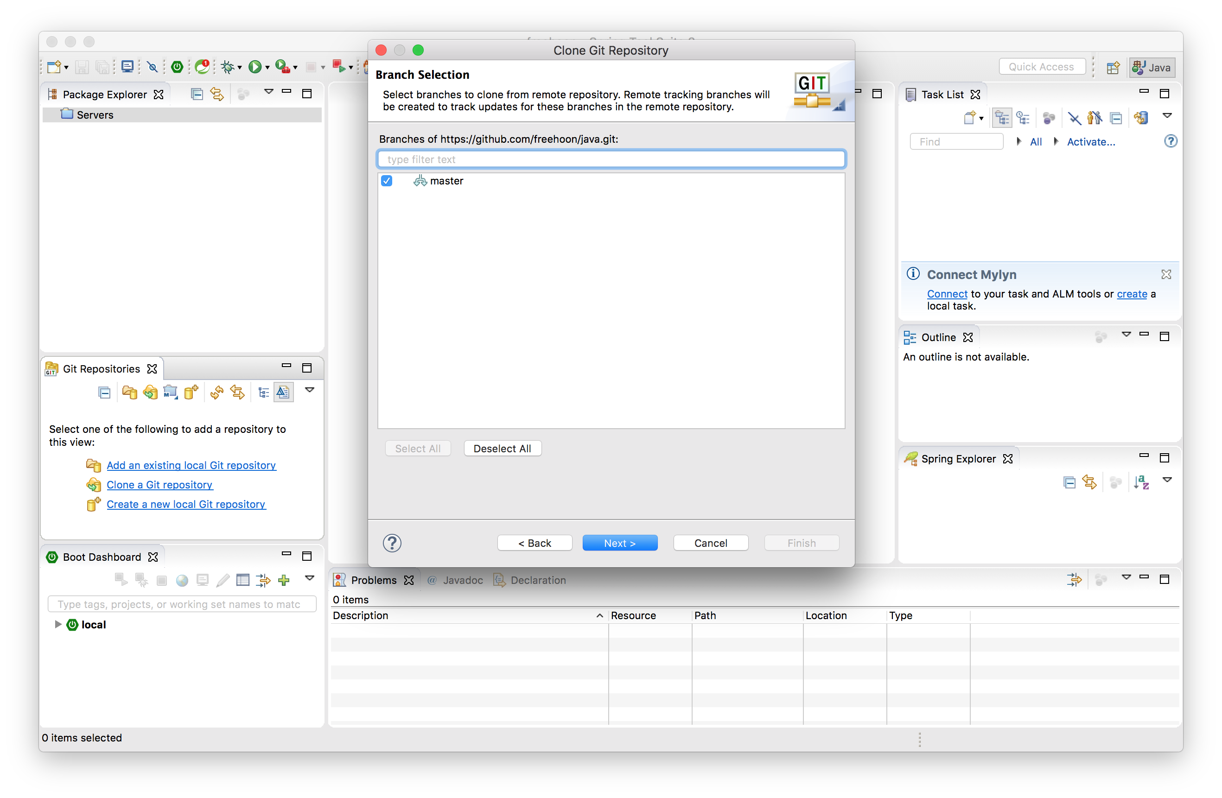Click the Deselect All button

pyautogui.click(x=502, y=449)
